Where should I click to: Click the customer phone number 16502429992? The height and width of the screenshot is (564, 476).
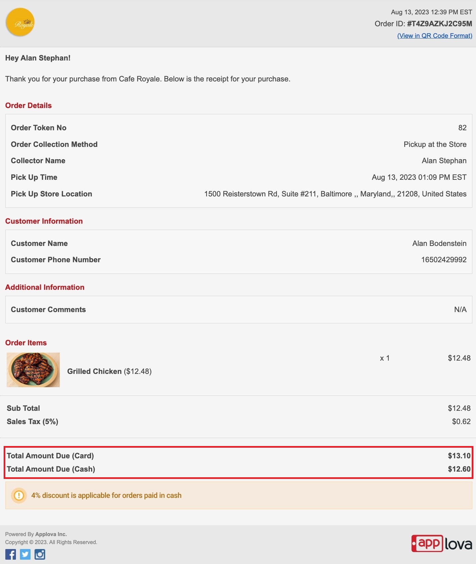pyautogui.click(x=444, y=260)
